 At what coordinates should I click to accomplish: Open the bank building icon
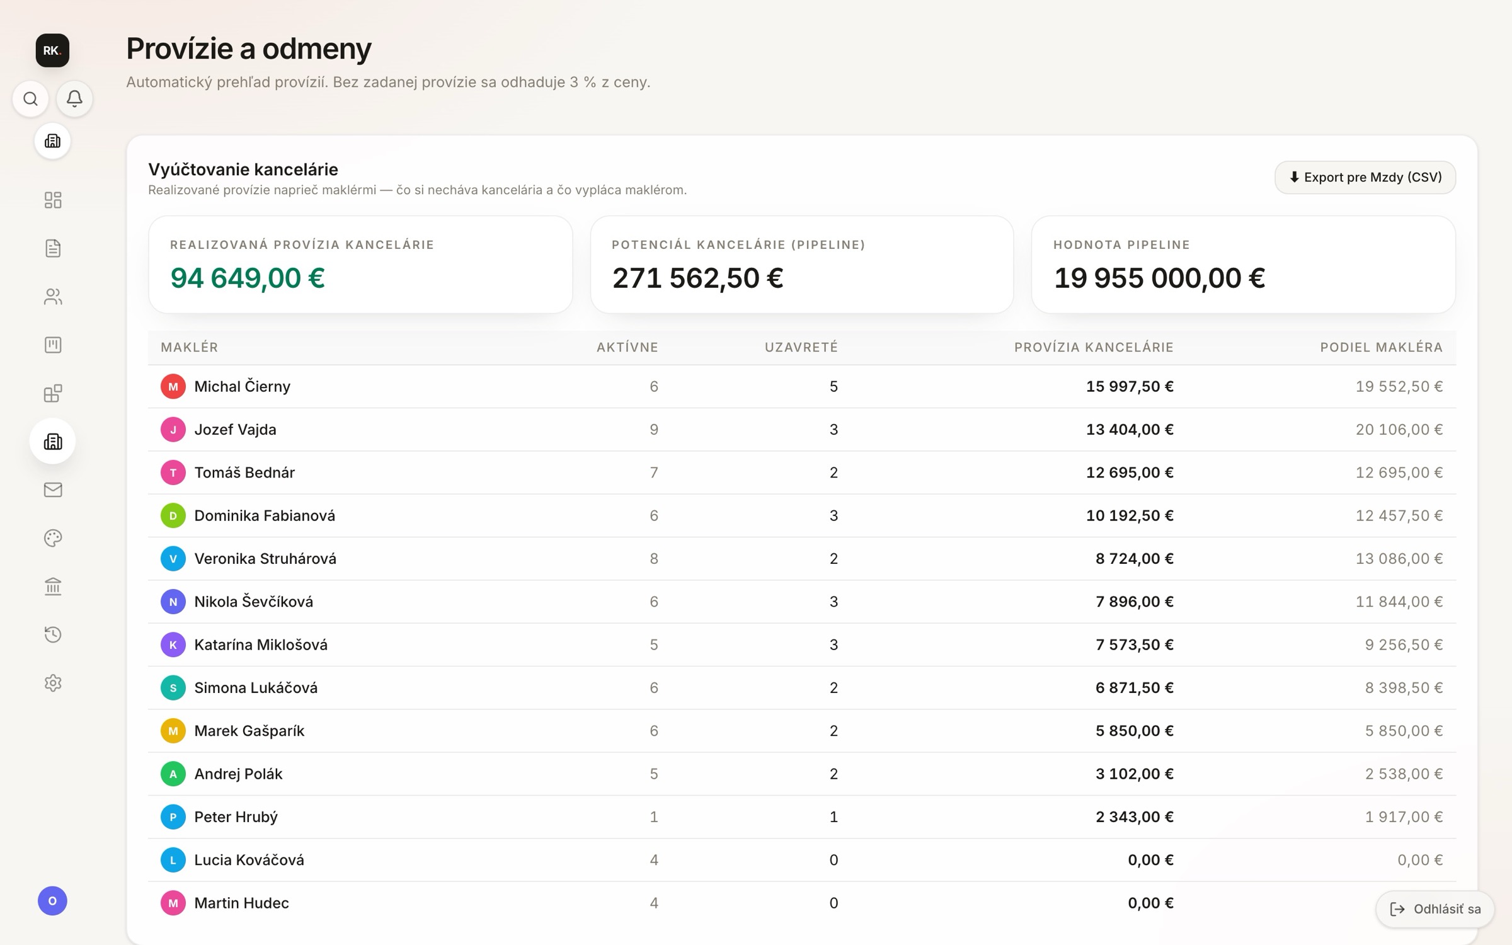pos(53,587)
